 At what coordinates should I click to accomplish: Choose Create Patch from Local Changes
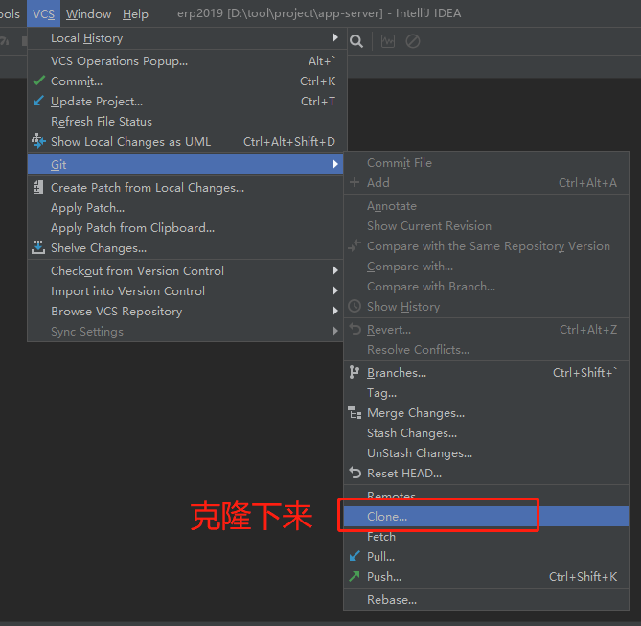[x=185, y=187]
